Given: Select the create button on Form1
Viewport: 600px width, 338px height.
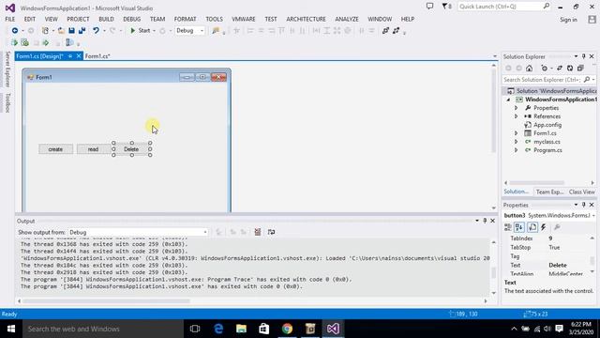Looking at the screenshot, I should (x=55, y=149).
